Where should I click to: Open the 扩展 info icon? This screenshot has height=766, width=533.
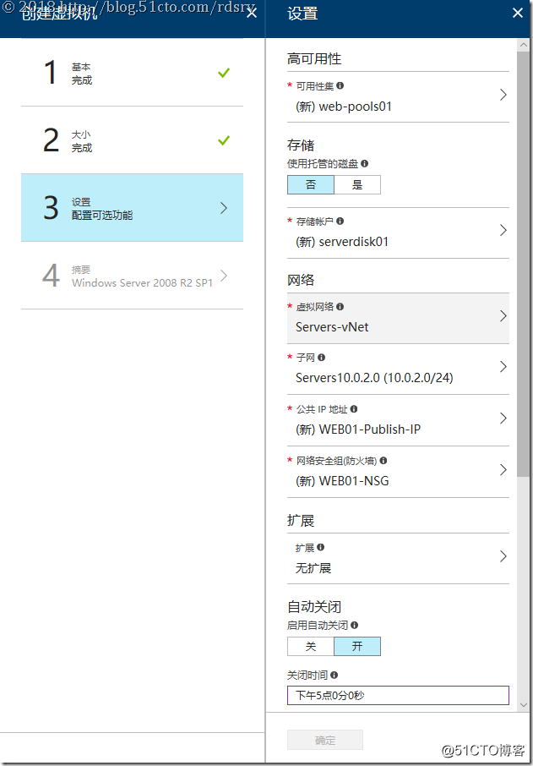[x=321, y=547]
